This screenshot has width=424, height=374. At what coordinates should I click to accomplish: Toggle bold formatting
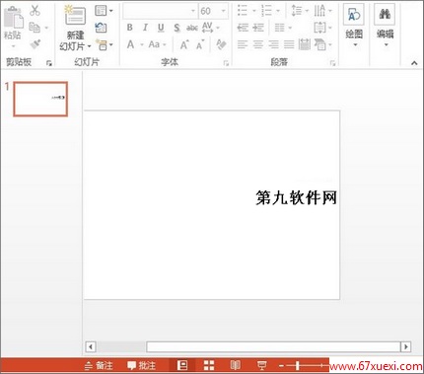point(130,28)
